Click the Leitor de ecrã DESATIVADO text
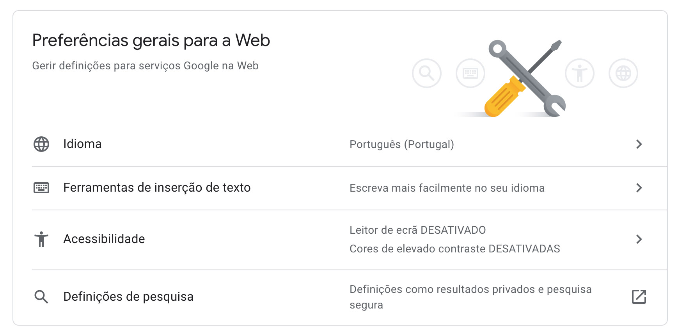 pyautogui.click(x=418, y=230)
